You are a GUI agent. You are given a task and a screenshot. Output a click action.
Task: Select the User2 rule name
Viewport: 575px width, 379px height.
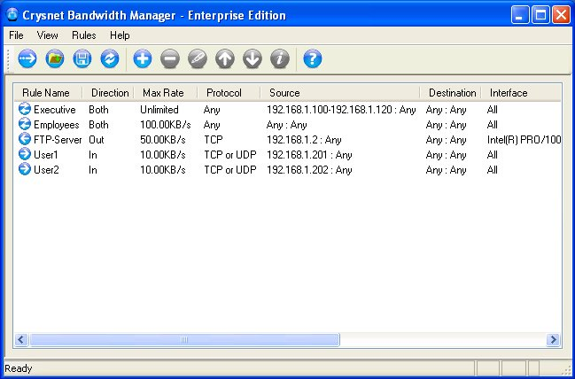(46, 170)
